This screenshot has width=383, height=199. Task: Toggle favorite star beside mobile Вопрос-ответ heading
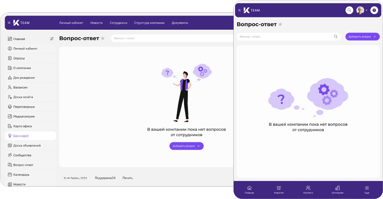tap(280, 24)
